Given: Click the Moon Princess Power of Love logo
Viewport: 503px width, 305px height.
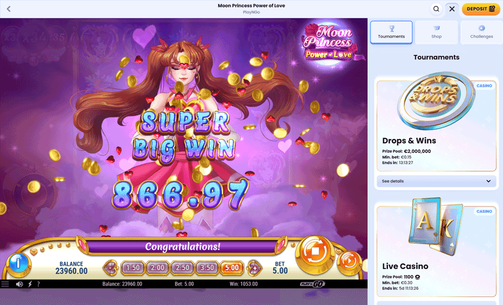Looking at the screenshot, I should [x=330, y=43].
